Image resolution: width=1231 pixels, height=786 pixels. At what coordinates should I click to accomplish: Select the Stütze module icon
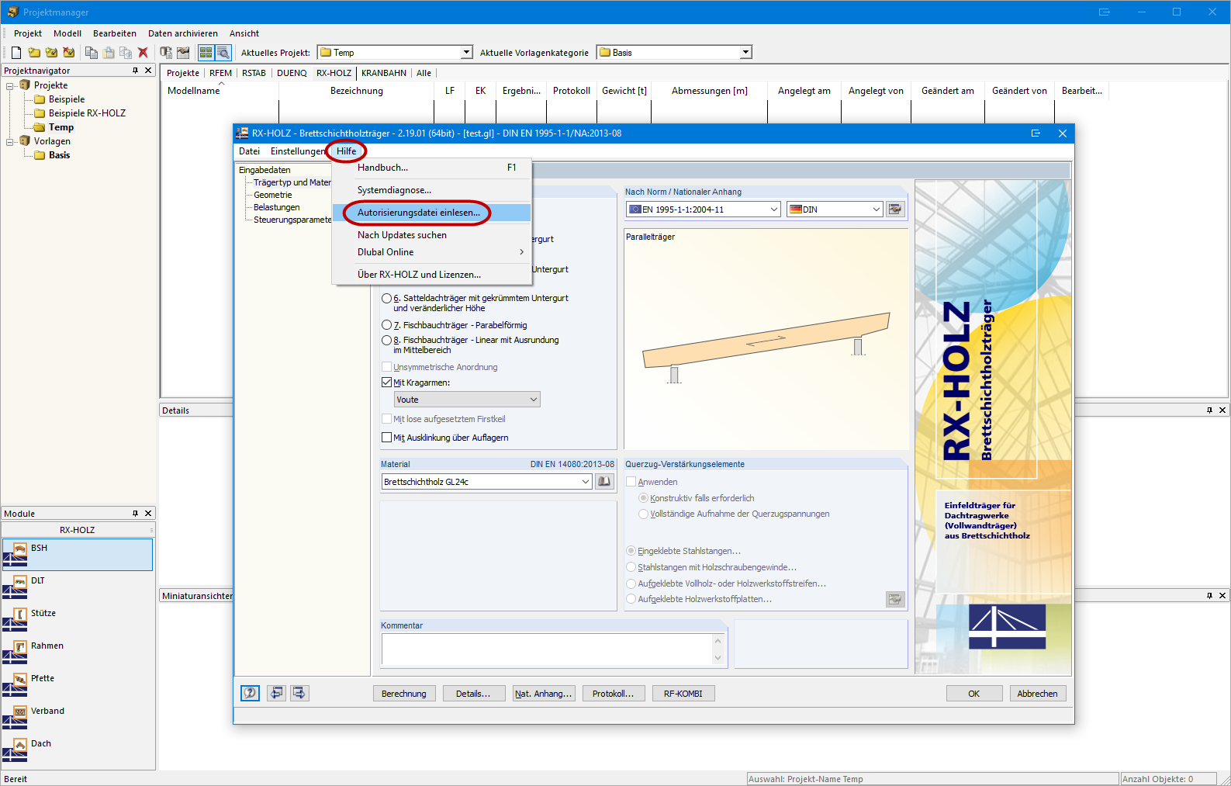click(16, 619)
